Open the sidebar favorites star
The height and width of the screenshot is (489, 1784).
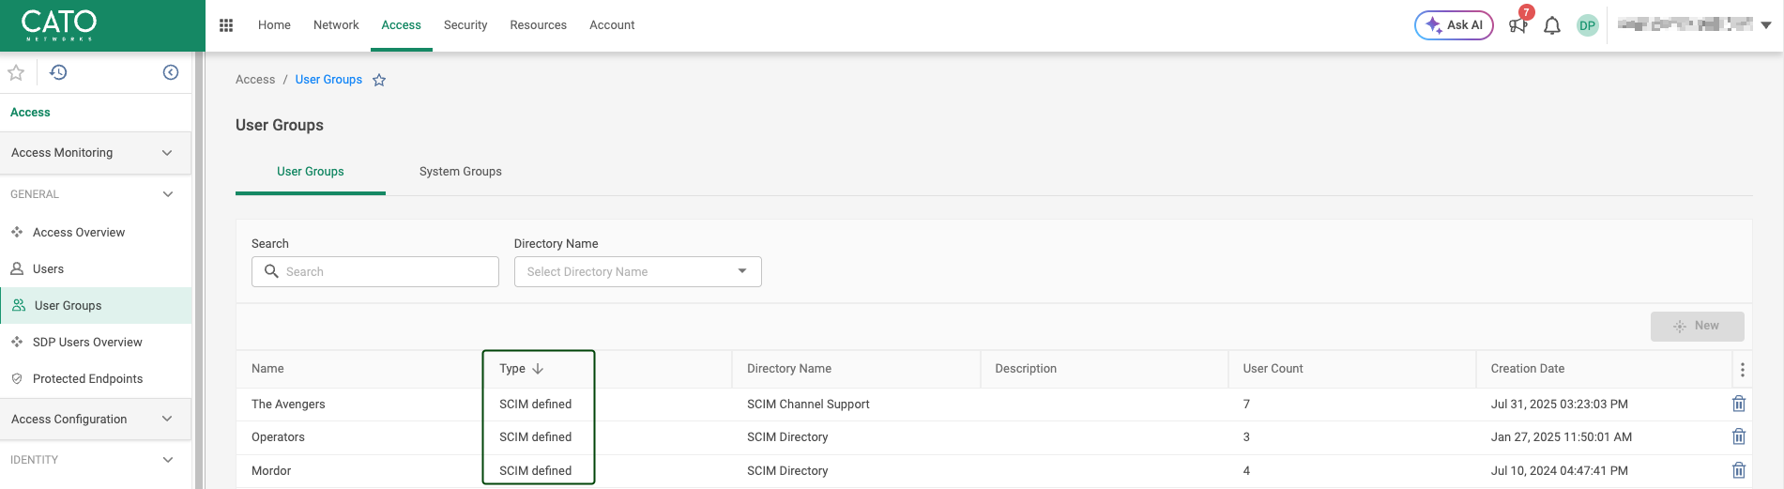pyautogui.click(x=16, y=72)
